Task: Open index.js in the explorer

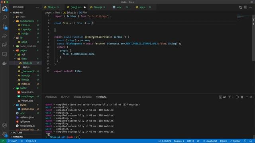Action: [x=25, y=84]
